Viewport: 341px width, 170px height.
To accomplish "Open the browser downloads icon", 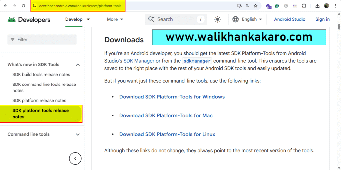I will [x=317, y=6].
